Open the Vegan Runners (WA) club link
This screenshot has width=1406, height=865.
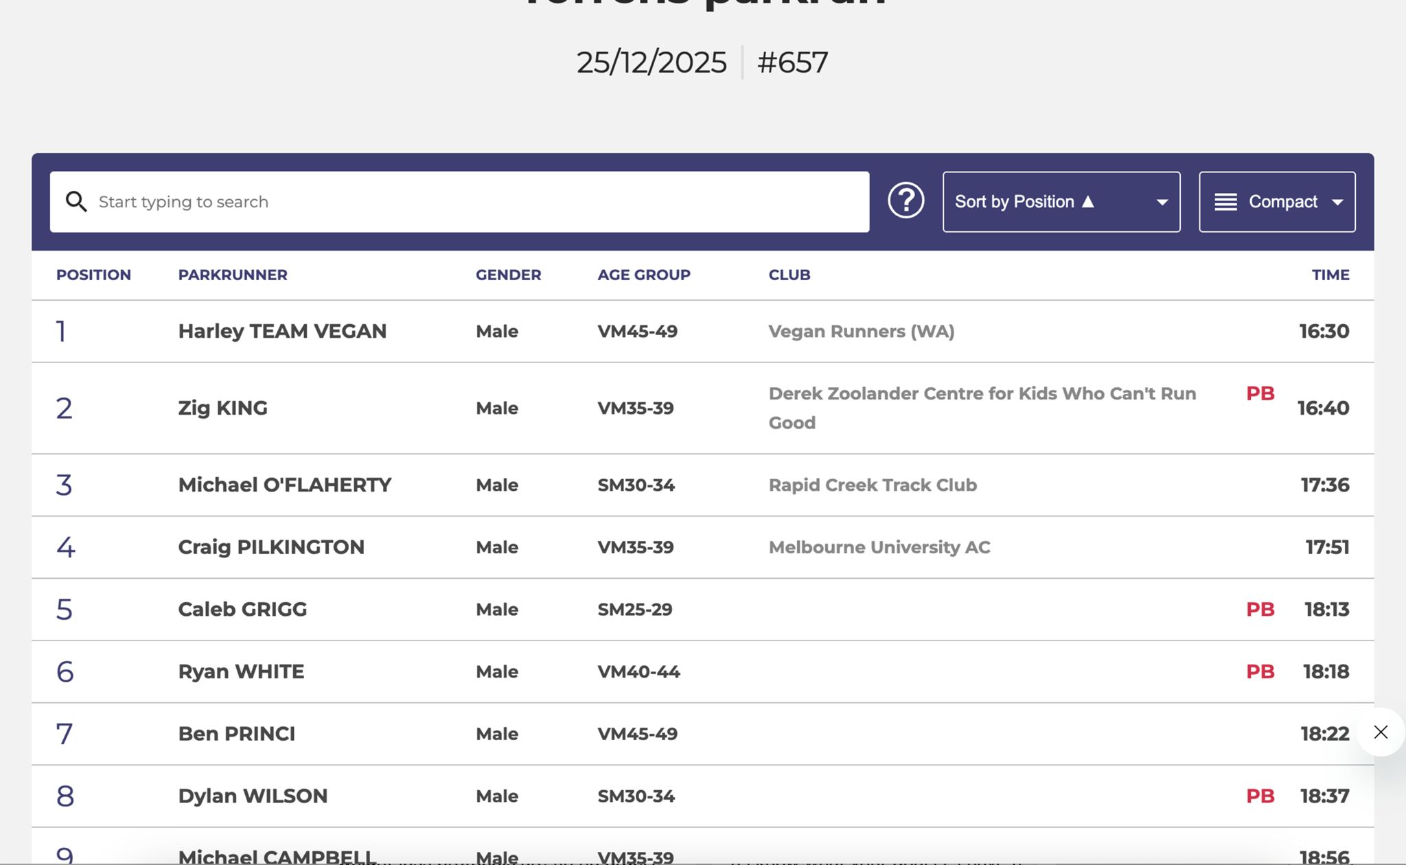point(861,332)
